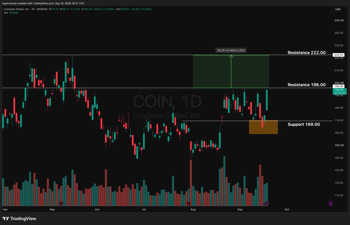This screenshot has width=350, height=225.
Task: Click the 110.00 price scale value
Action: [x=339, y=195]
